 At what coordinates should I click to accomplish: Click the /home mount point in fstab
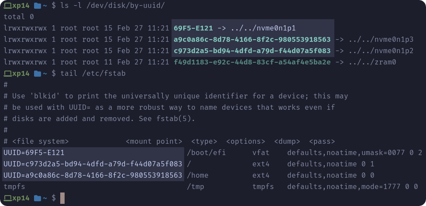coord(198,176)
